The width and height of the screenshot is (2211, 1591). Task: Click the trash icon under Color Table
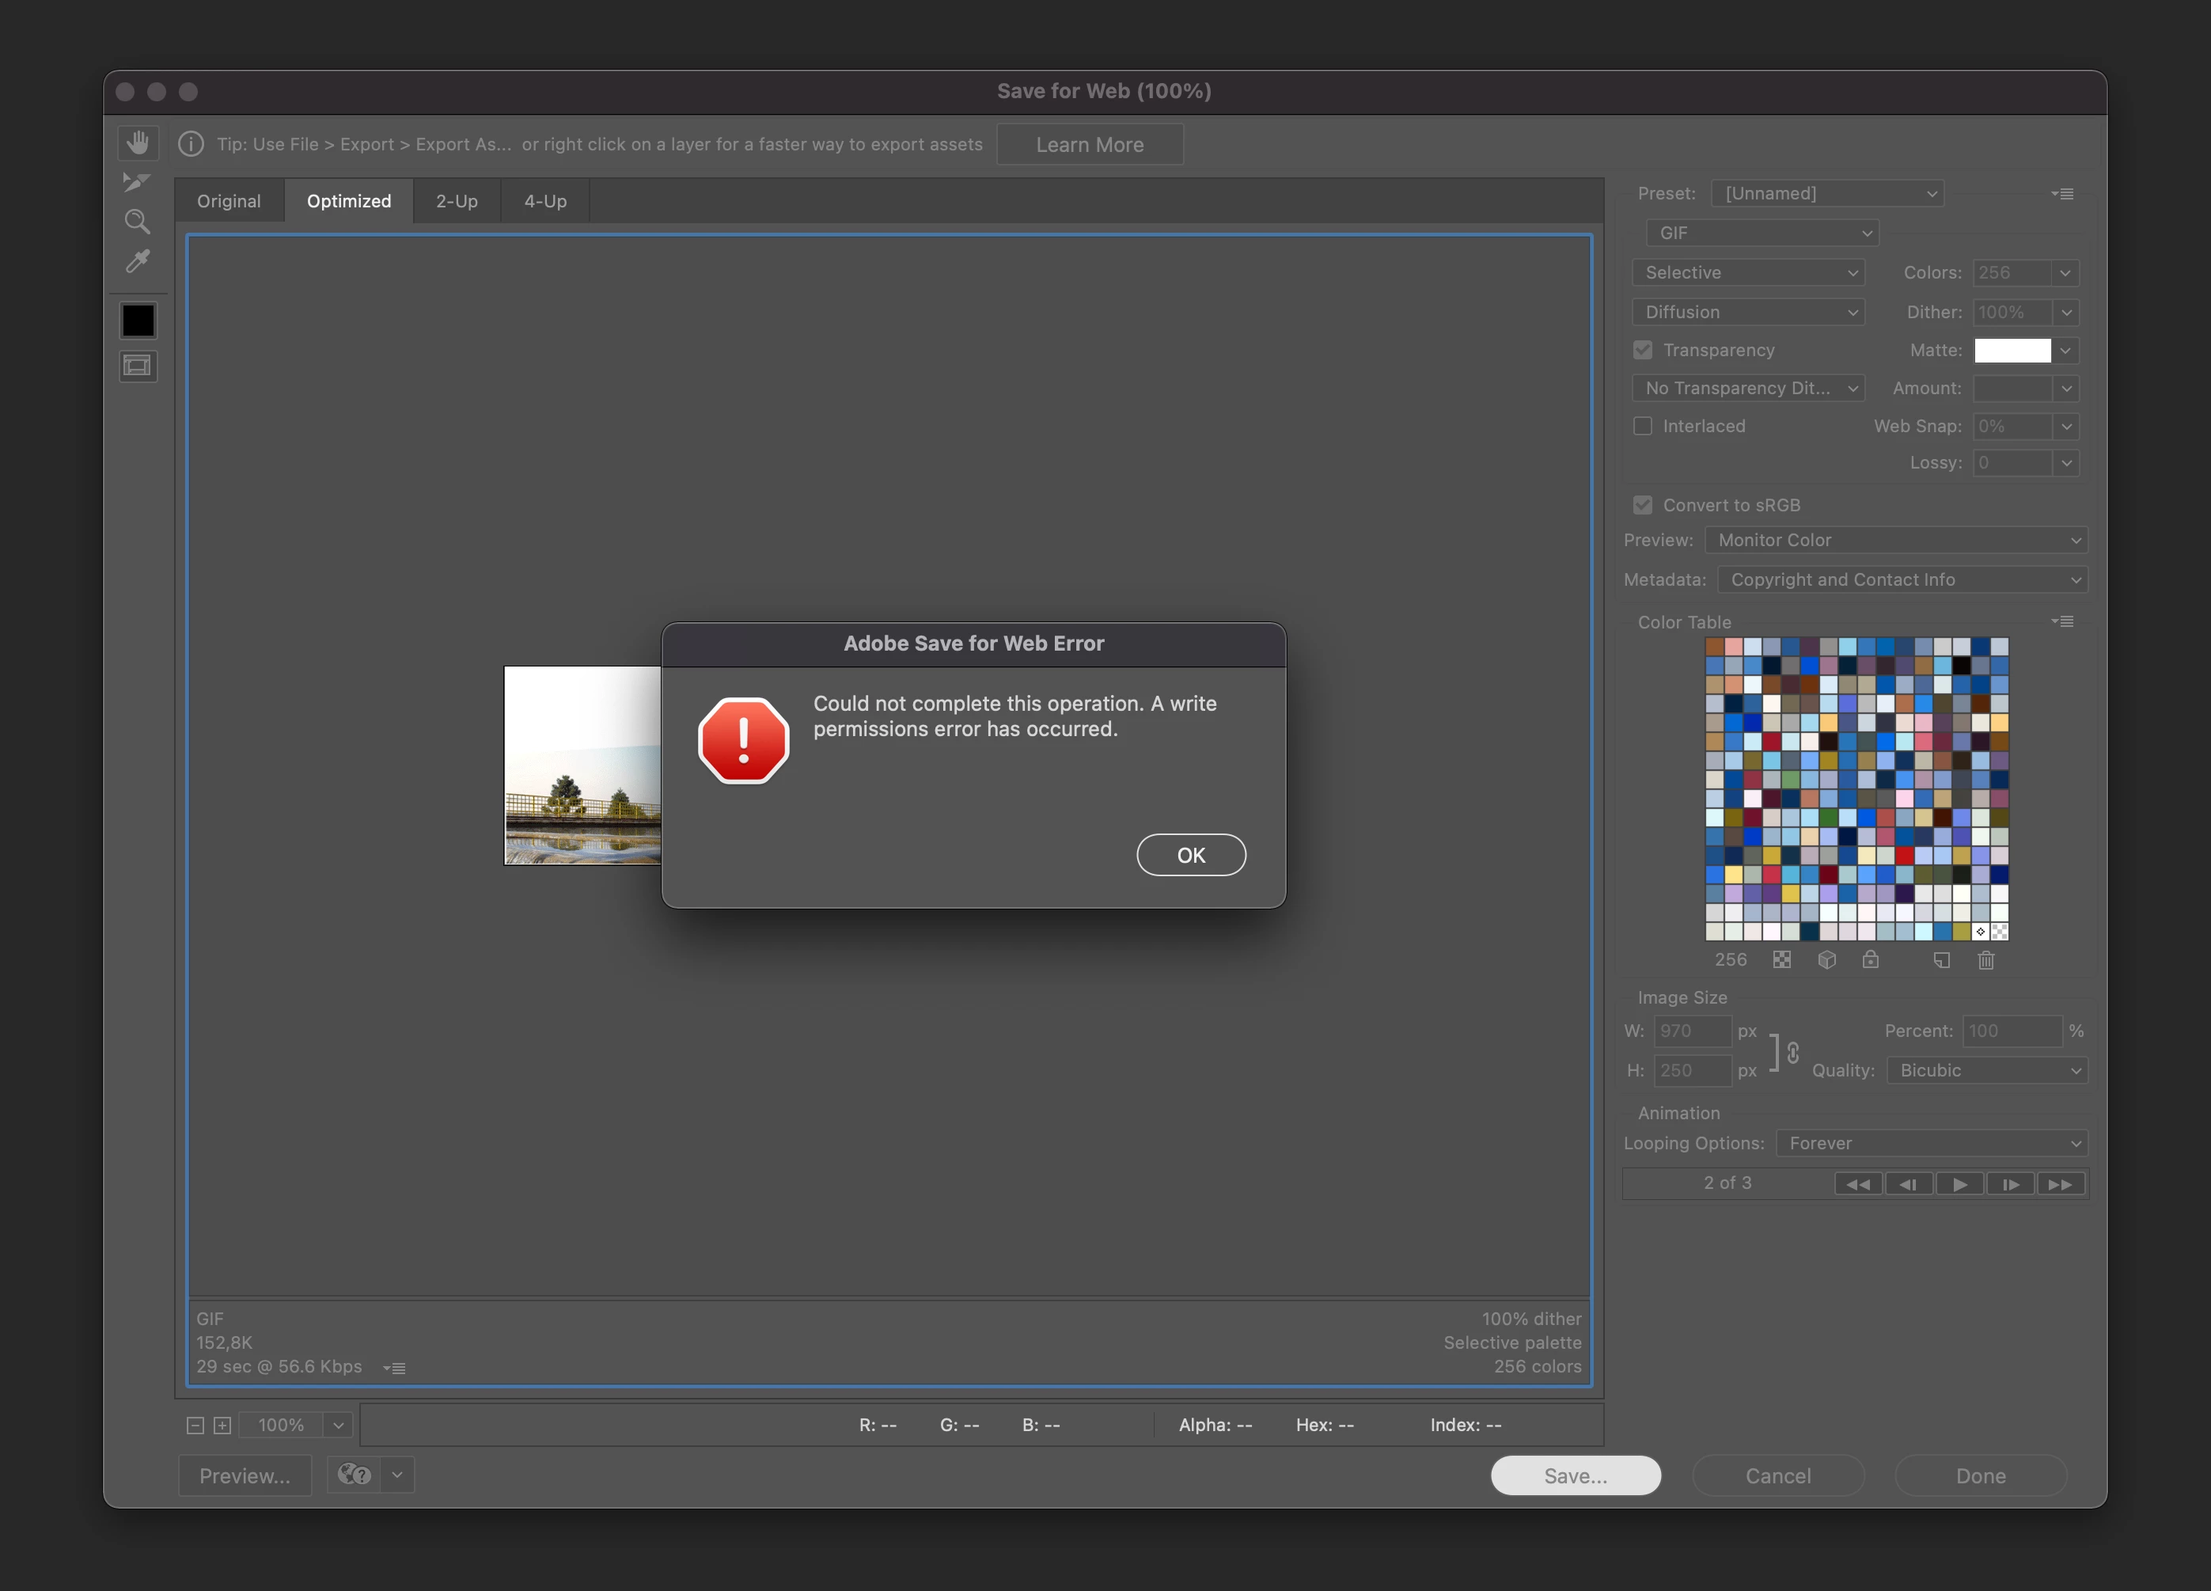tap(1985, 960)
